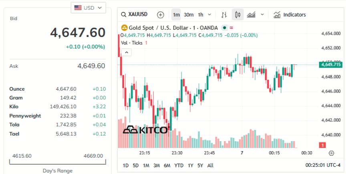Click the add symbol plus icon

tap(160, 15)
